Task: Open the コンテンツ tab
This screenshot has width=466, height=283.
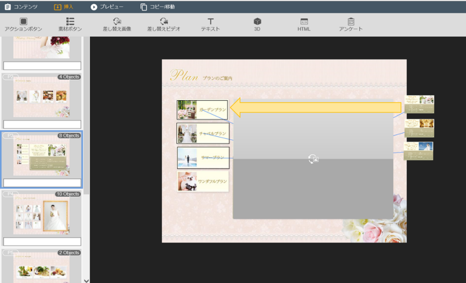Action: click(x=21, y=7)
